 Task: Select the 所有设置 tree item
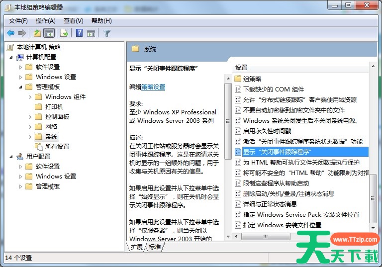[x=57, y=147]
